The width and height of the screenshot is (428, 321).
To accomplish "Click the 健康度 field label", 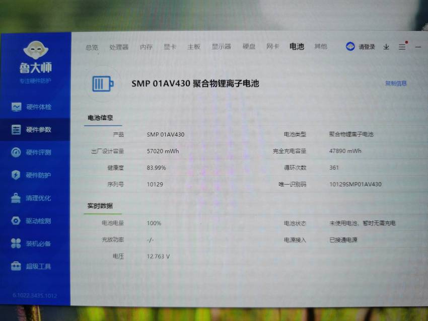I will (x=115, y=168).
